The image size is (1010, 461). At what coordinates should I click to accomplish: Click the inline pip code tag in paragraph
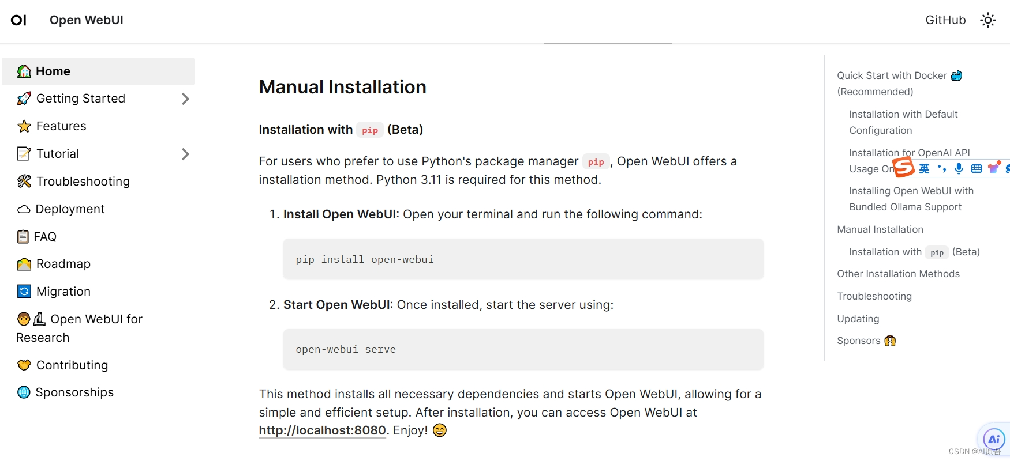[x=596, y=162]
